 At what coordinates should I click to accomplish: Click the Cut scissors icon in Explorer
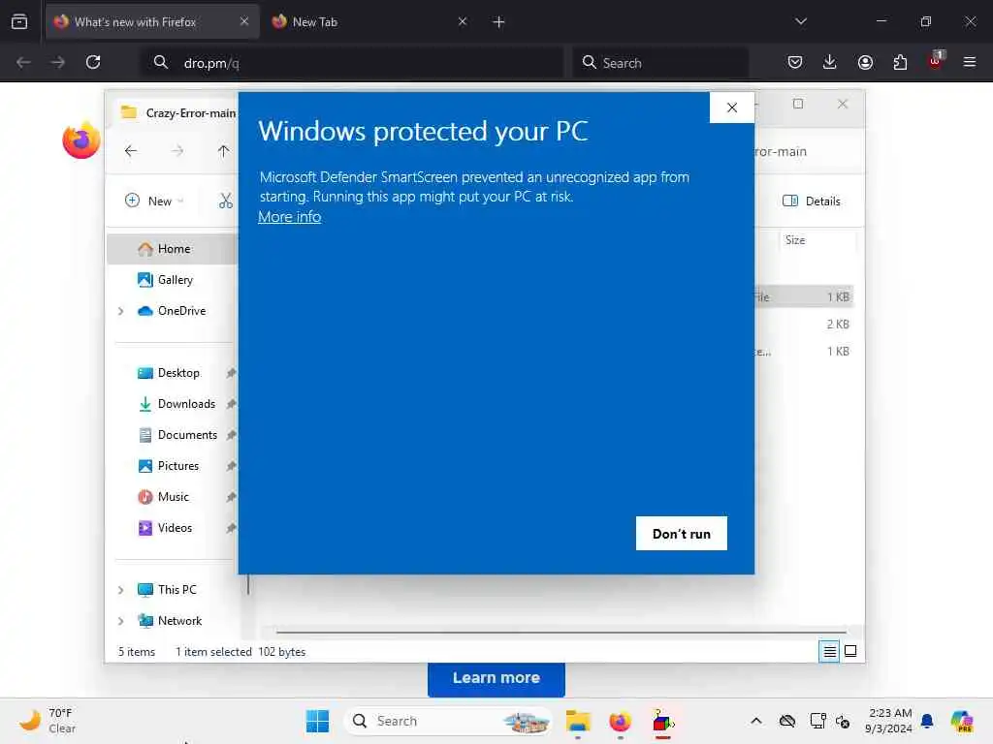(225, 201)
